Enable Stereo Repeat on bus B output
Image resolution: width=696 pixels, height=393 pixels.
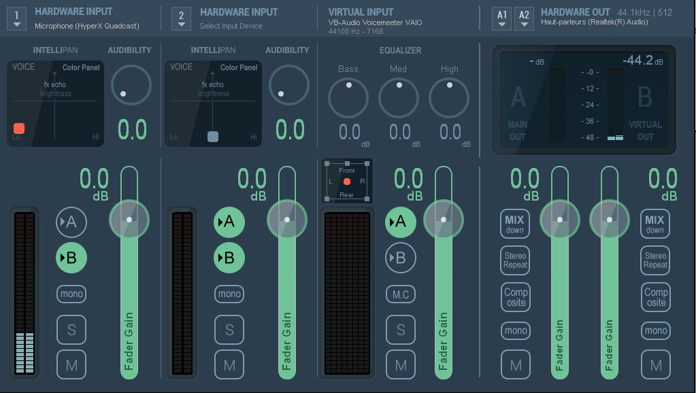(655, 260)
